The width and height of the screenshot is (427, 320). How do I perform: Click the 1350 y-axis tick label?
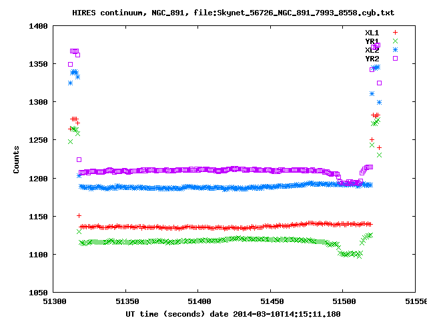coord(38,64)
